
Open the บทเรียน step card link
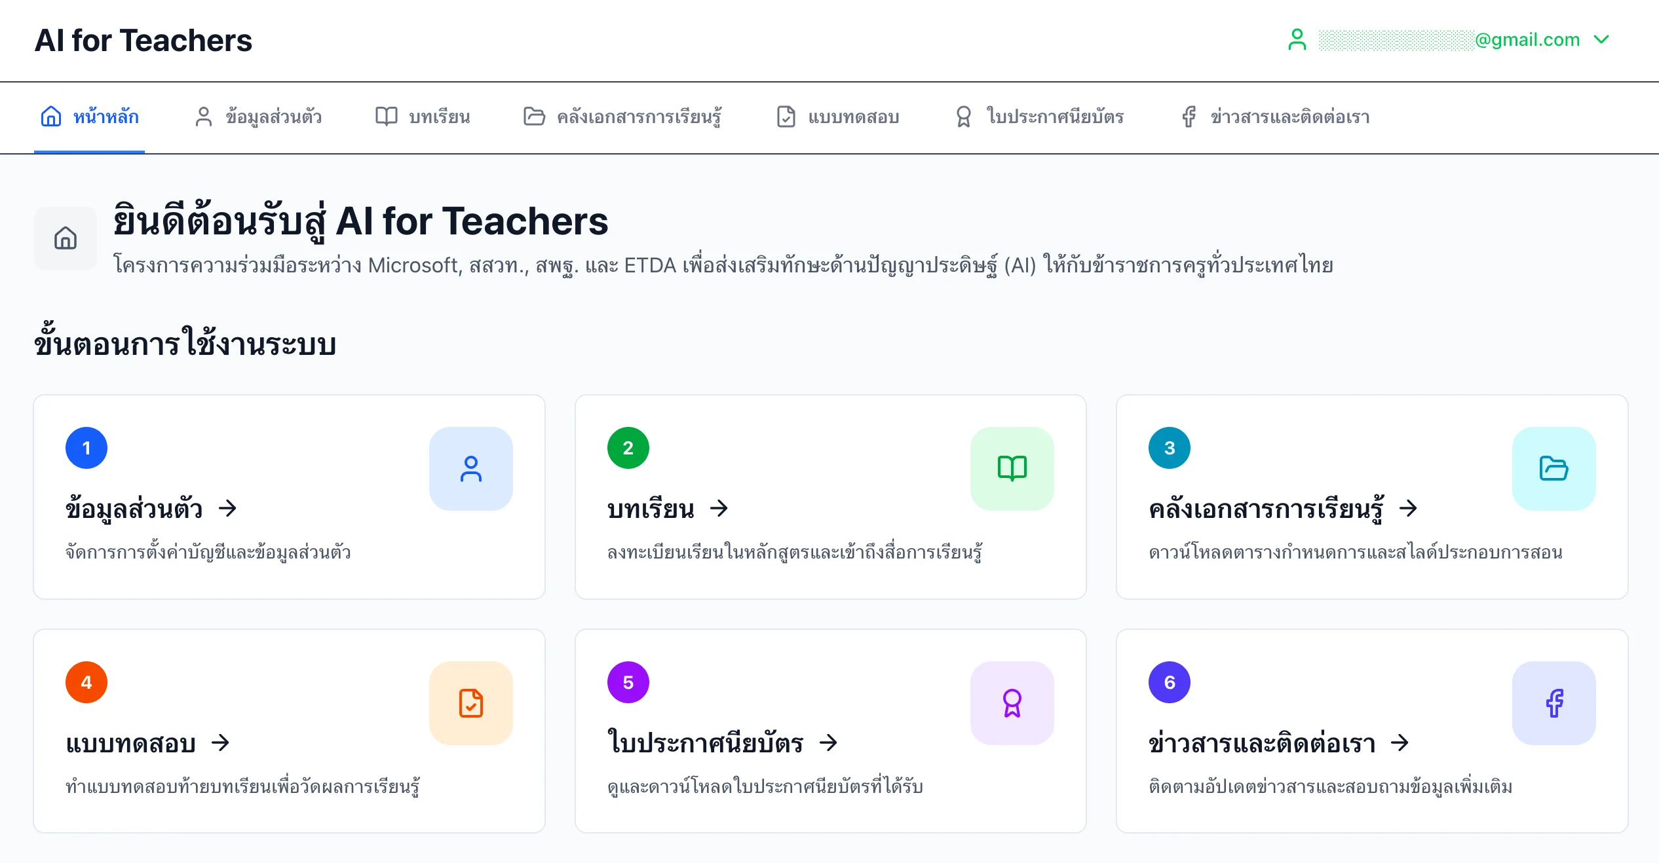pyautogui.click(x=667, y=509)
